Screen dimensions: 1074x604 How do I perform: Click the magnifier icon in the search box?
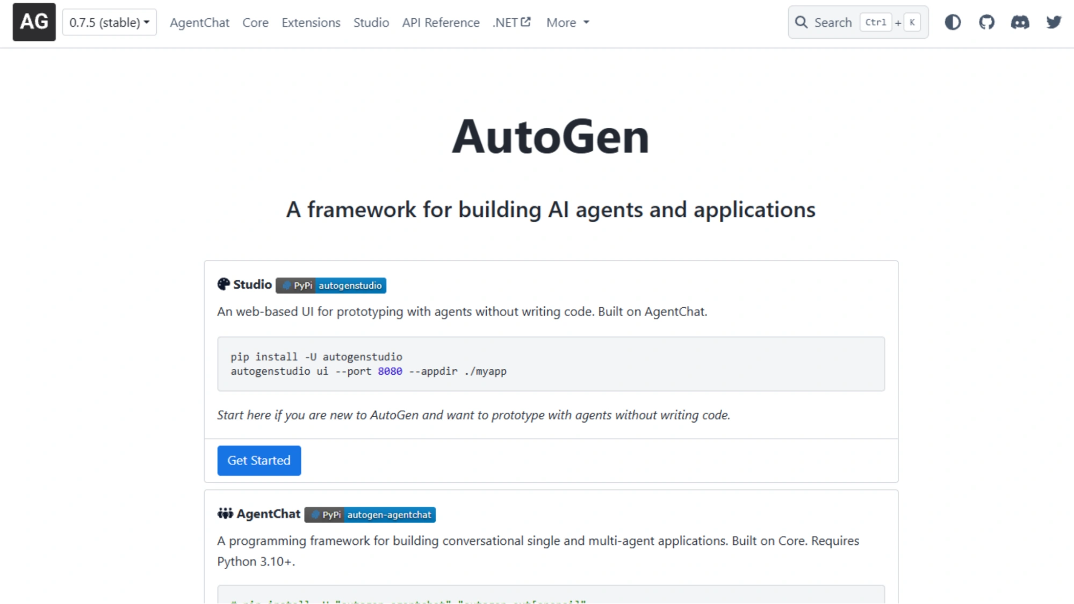tap(801, 22)
